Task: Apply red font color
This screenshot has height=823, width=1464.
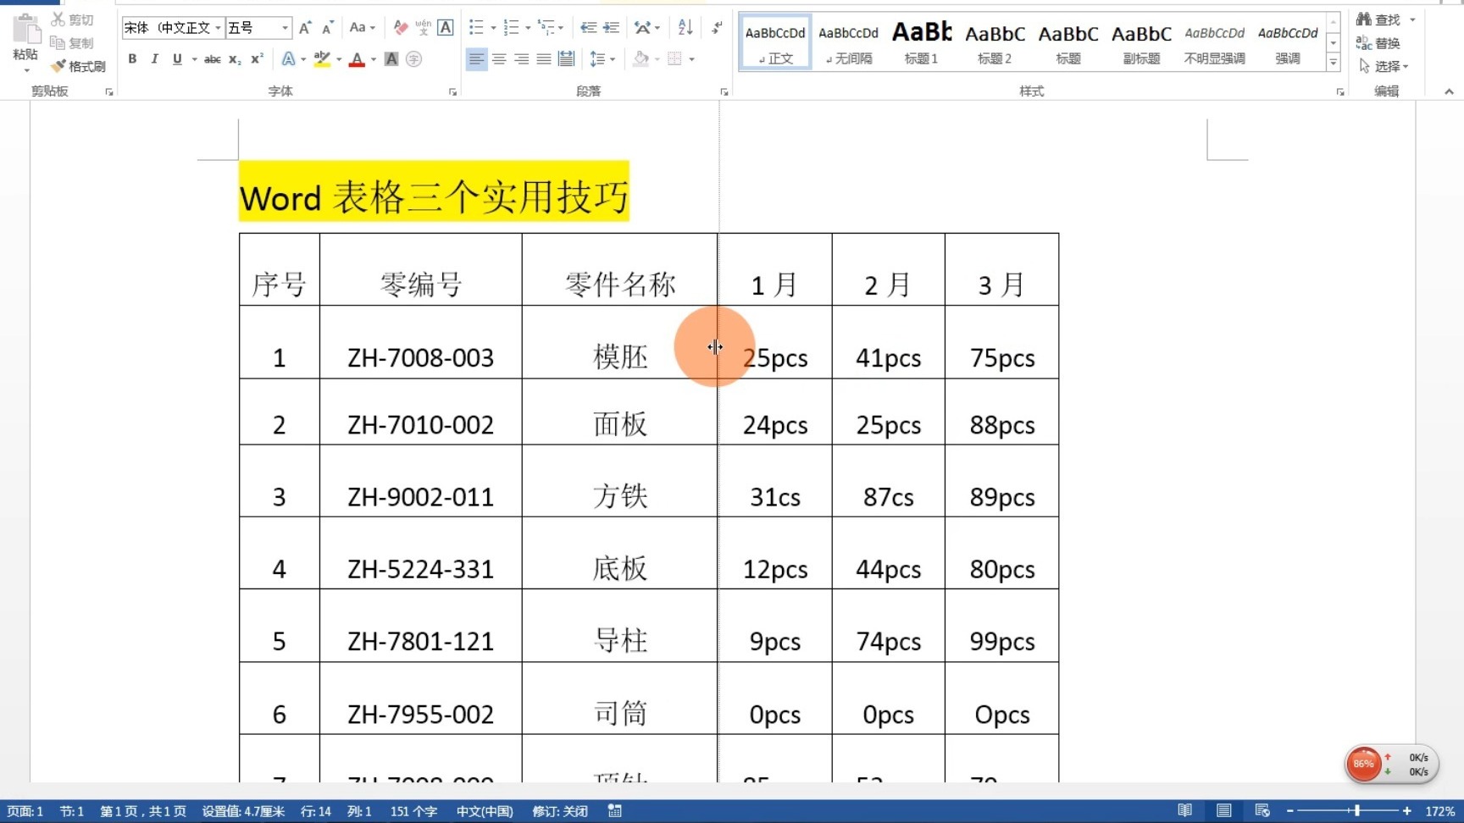Action: 357,58
